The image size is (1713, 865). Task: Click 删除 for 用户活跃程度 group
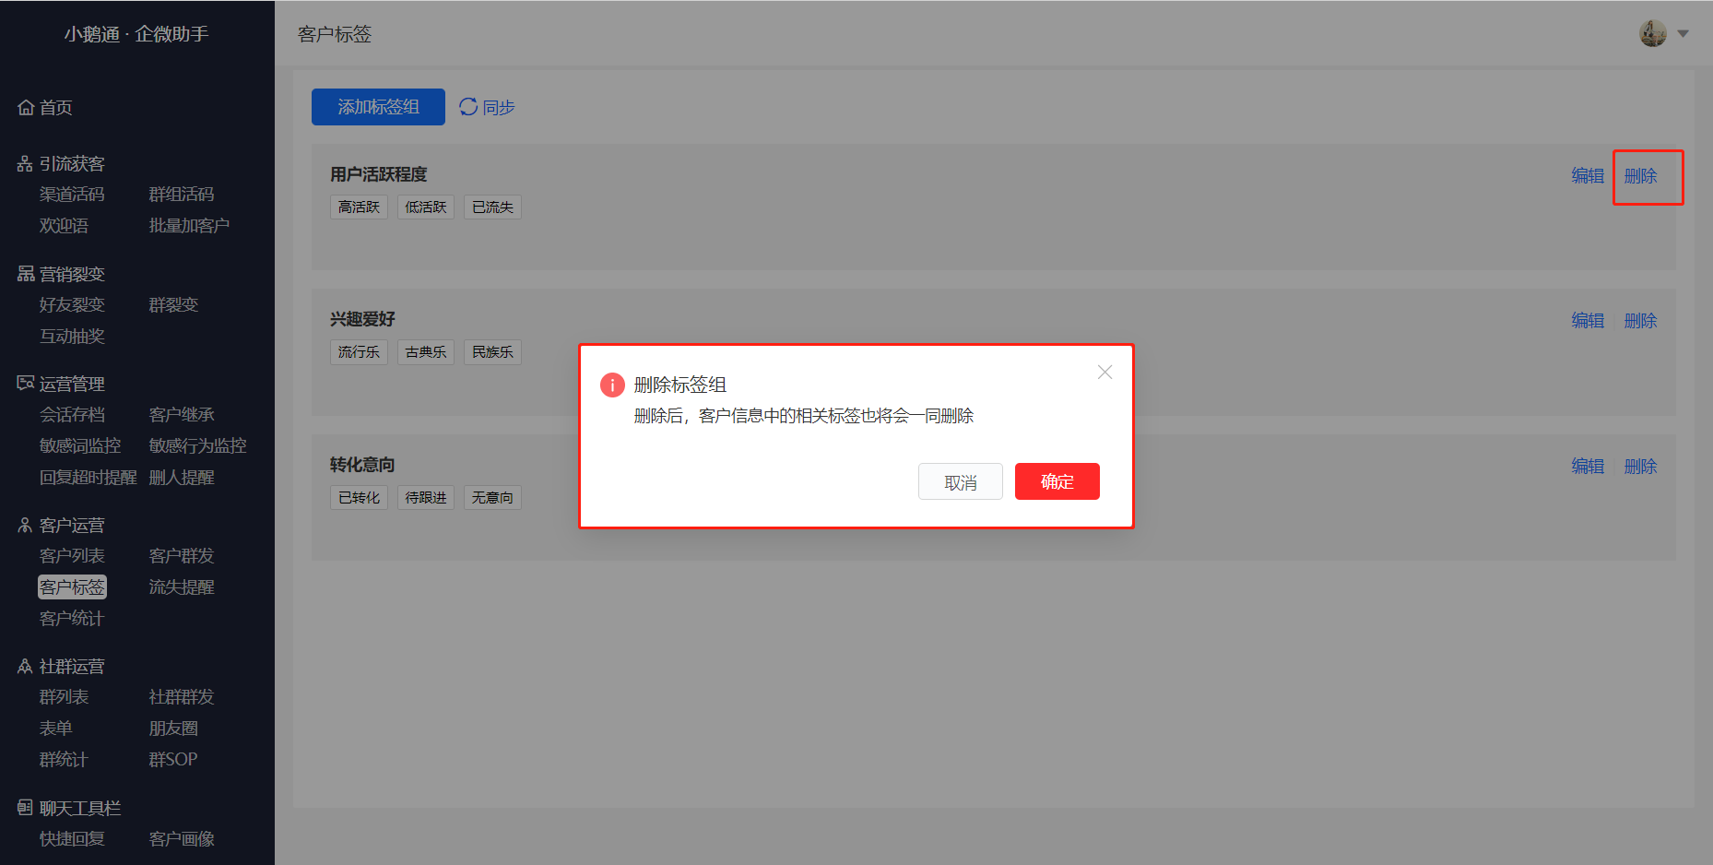pos(1640,175)
